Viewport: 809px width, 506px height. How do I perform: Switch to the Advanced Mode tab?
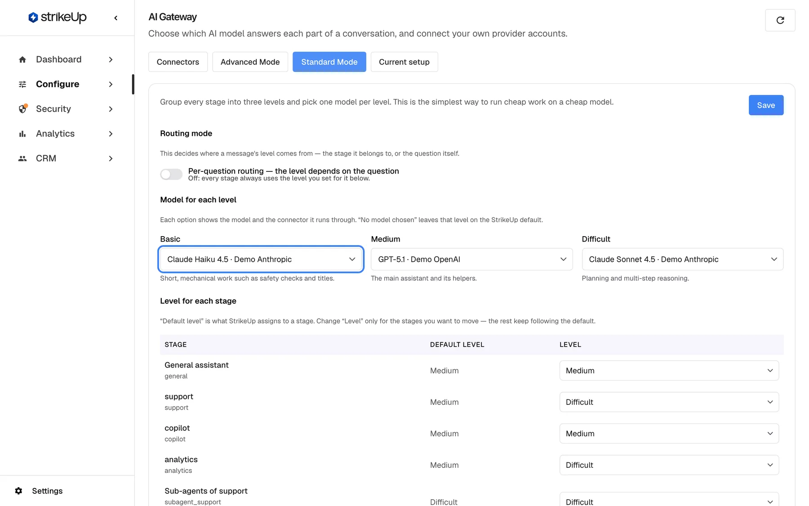click(x=250, y=62)
